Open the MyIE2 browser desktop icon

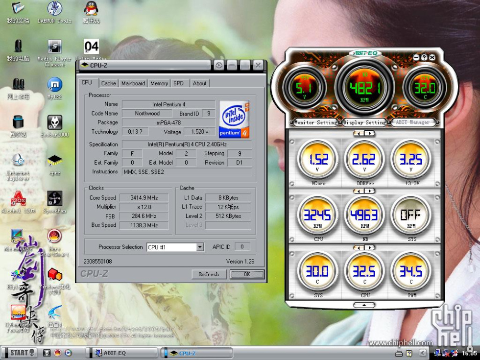pyautogui.click(x=54, y=88)
